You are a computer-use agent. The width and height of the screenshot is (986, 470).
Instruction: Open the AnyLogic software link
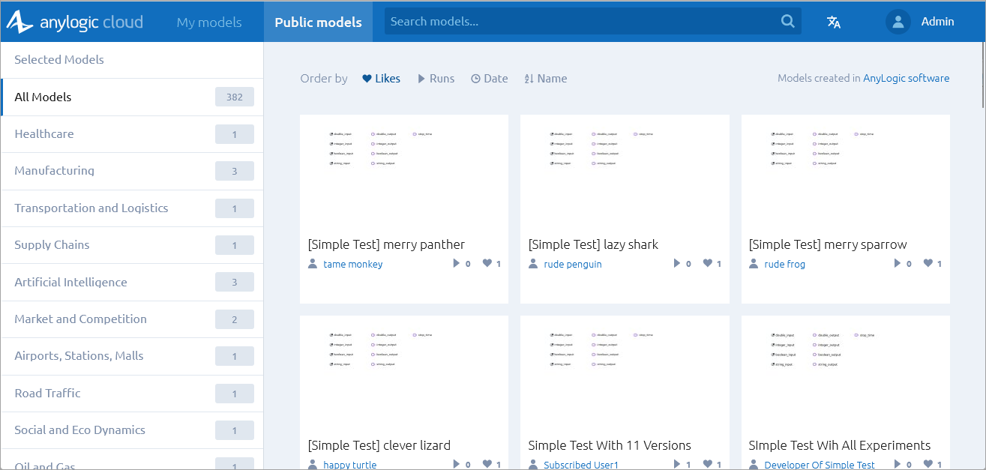906,78
